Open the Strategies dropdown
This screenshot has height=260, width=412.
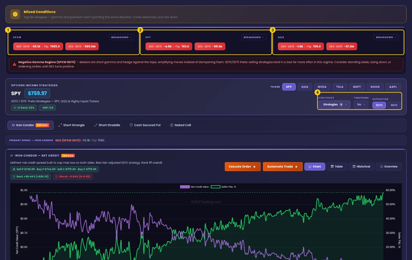334,105
